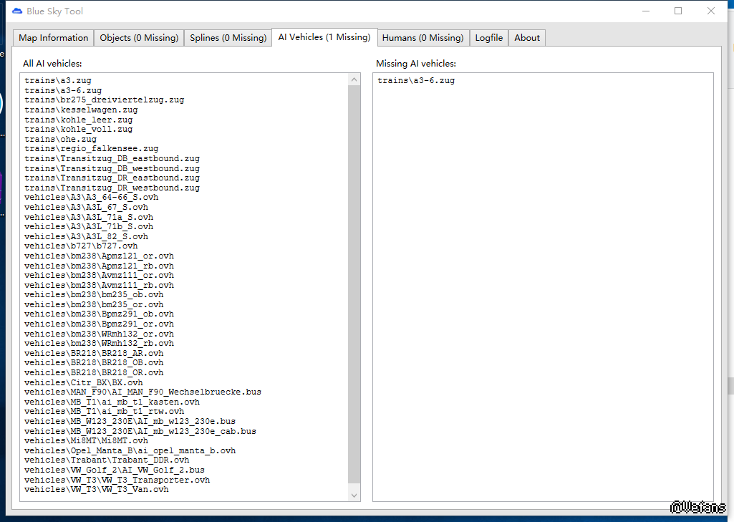Screen dimensions: 734x522
Task: Select trains\regio_falkensee.zug entry
Action: (91, 148)
